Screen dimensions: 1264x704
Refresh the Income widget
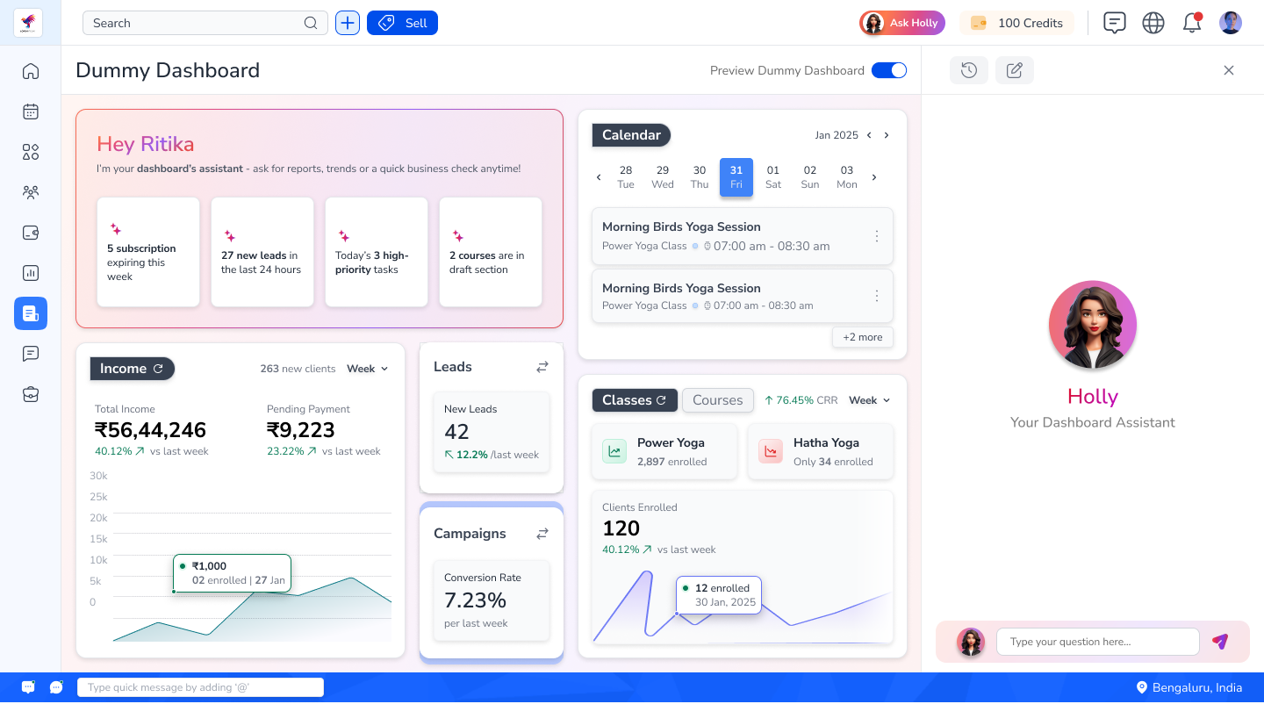tap(158, 369)
